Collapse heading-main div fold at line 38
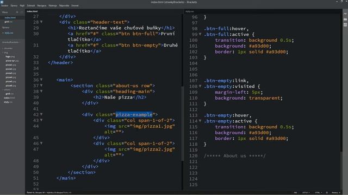The height and width of the screenshot is (195, 348). pos(41,91)
